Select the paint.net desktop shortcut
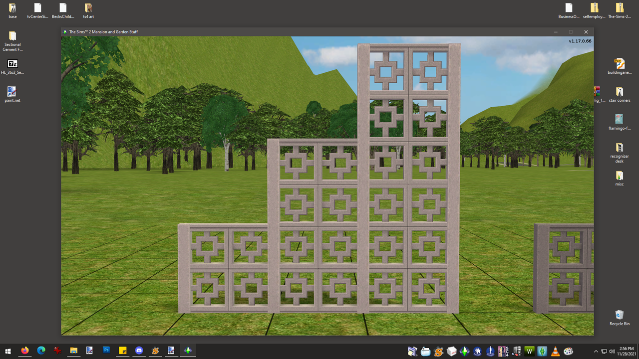The width and height of the screenshot is (639, 359). click(x=12, y=94)
